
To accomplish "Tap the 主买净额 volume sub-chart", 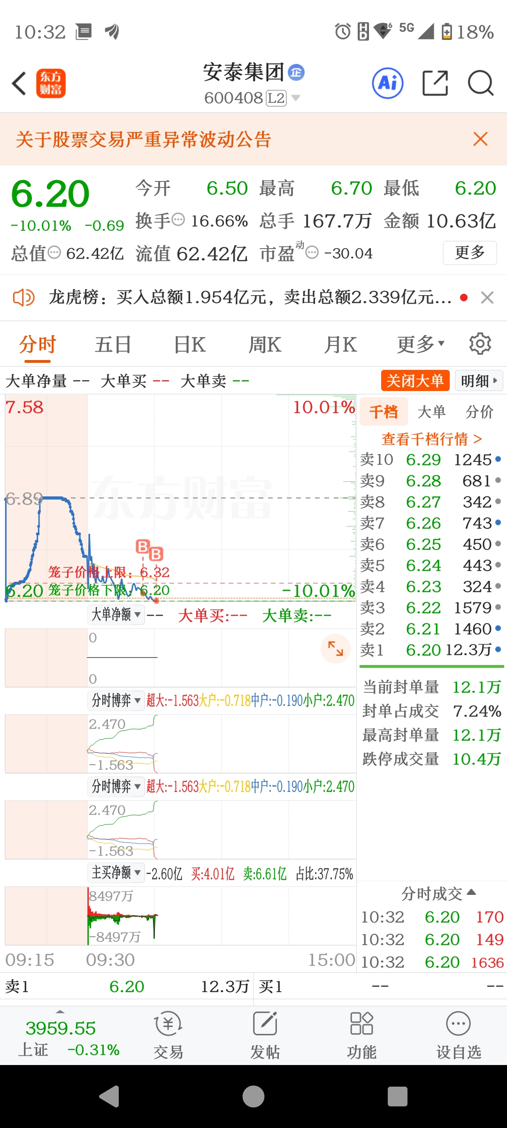I will click(181, 916).
